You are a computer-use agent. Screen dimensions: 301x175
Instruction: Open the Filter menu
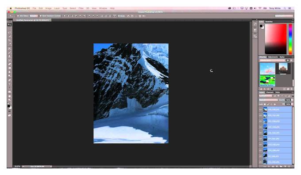81,8
